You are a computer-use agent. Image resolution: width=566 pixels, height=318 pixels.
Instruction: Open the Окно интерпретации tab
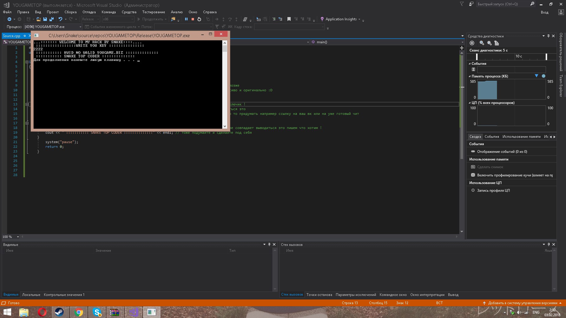tap(427, 295)
